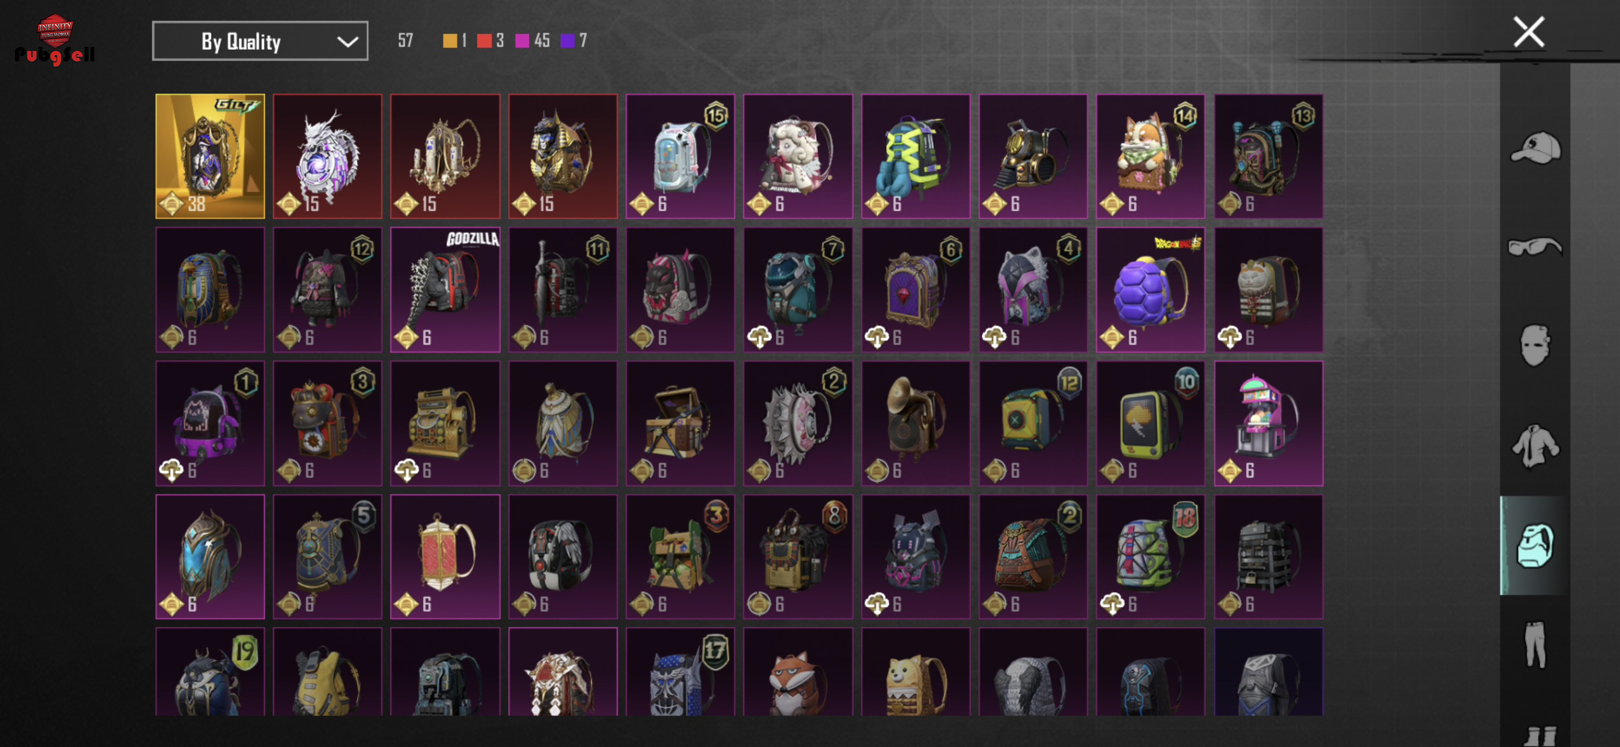
Task: Filter by pink quality swatch
Action: pyautogui.click(x=522, y=41)
